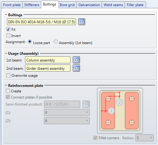Select Assembly (1st beam) radio option
The height and width of the screenshot is (145, 158).
coord(56,42)
